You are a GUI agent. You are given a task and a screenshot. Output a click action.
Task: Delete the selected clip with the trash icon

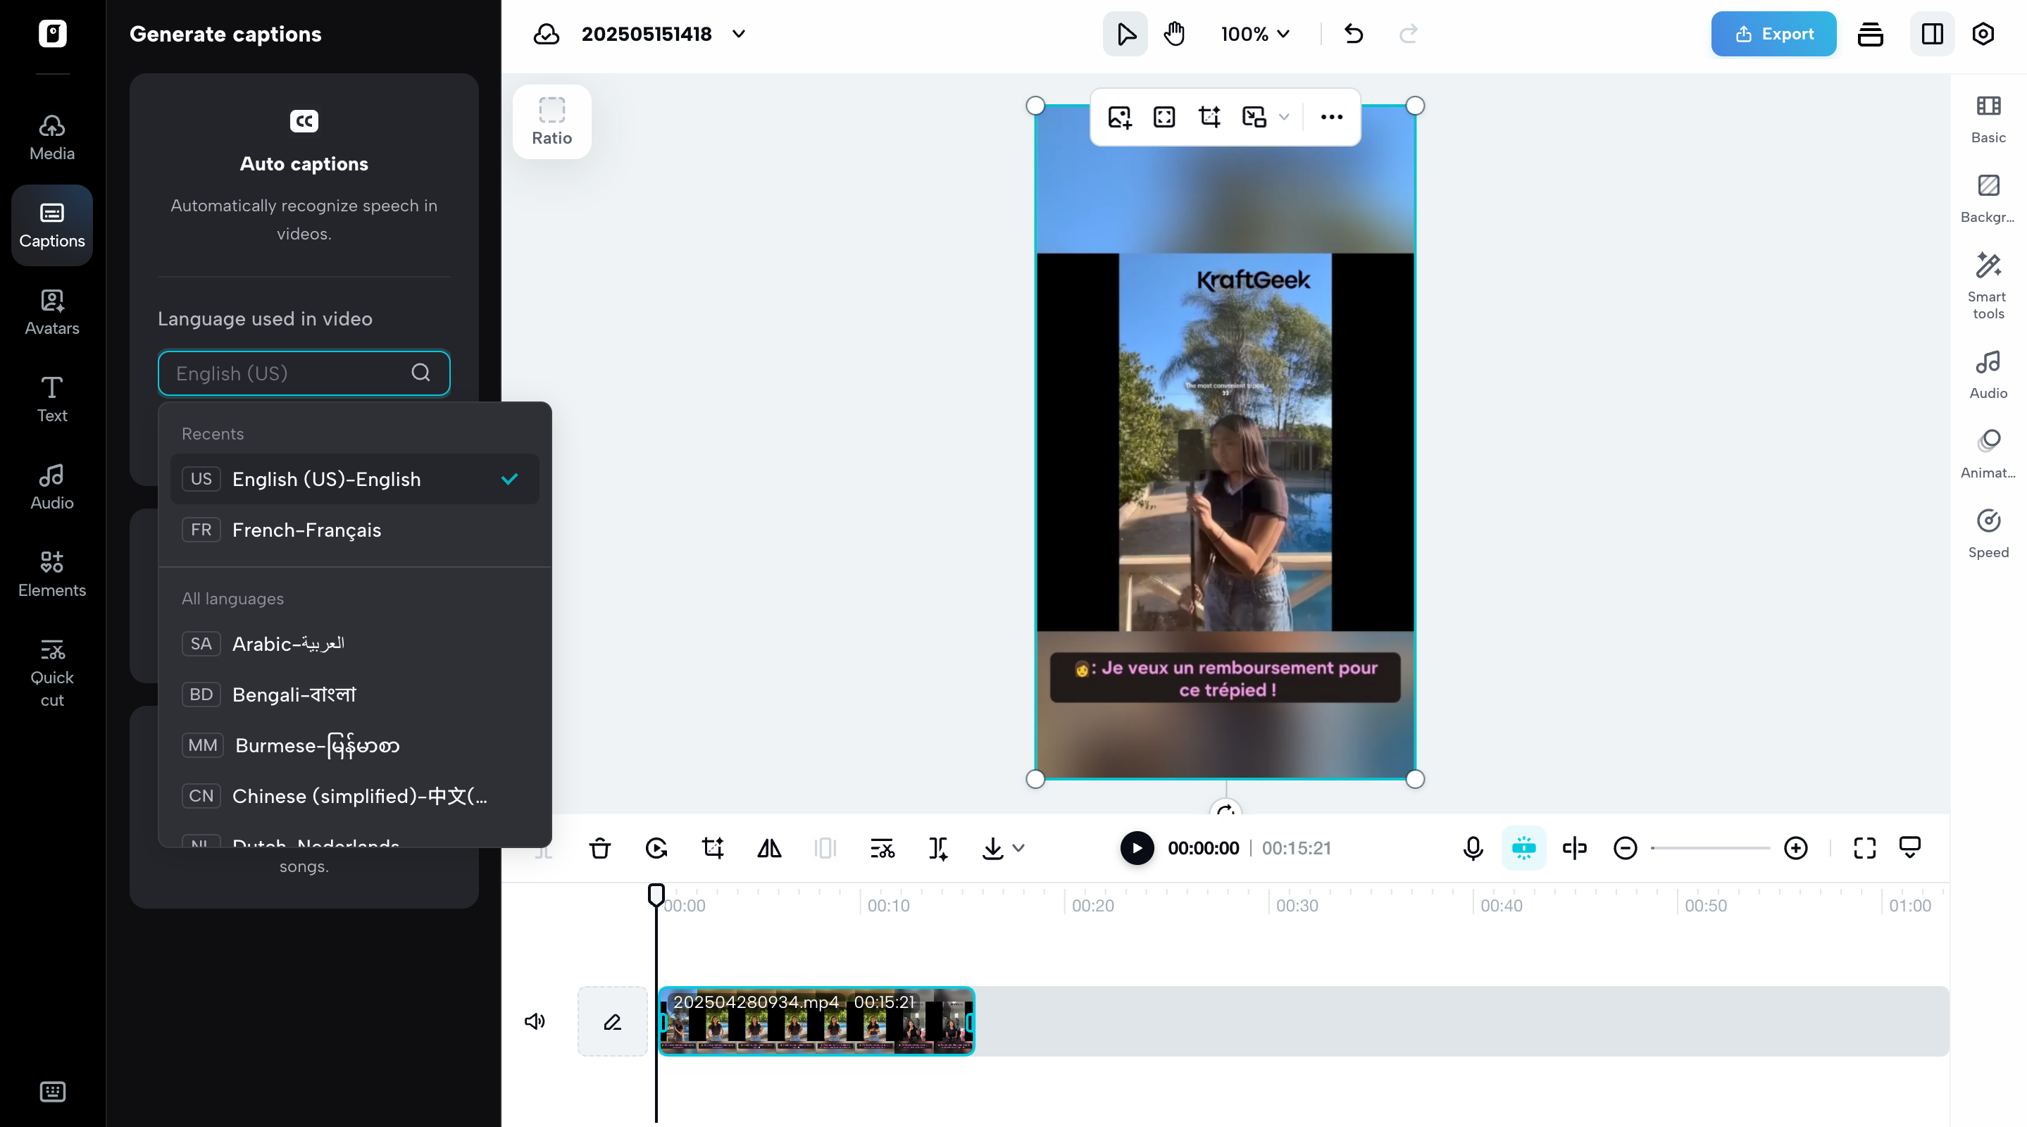click(x=599, y=847)
